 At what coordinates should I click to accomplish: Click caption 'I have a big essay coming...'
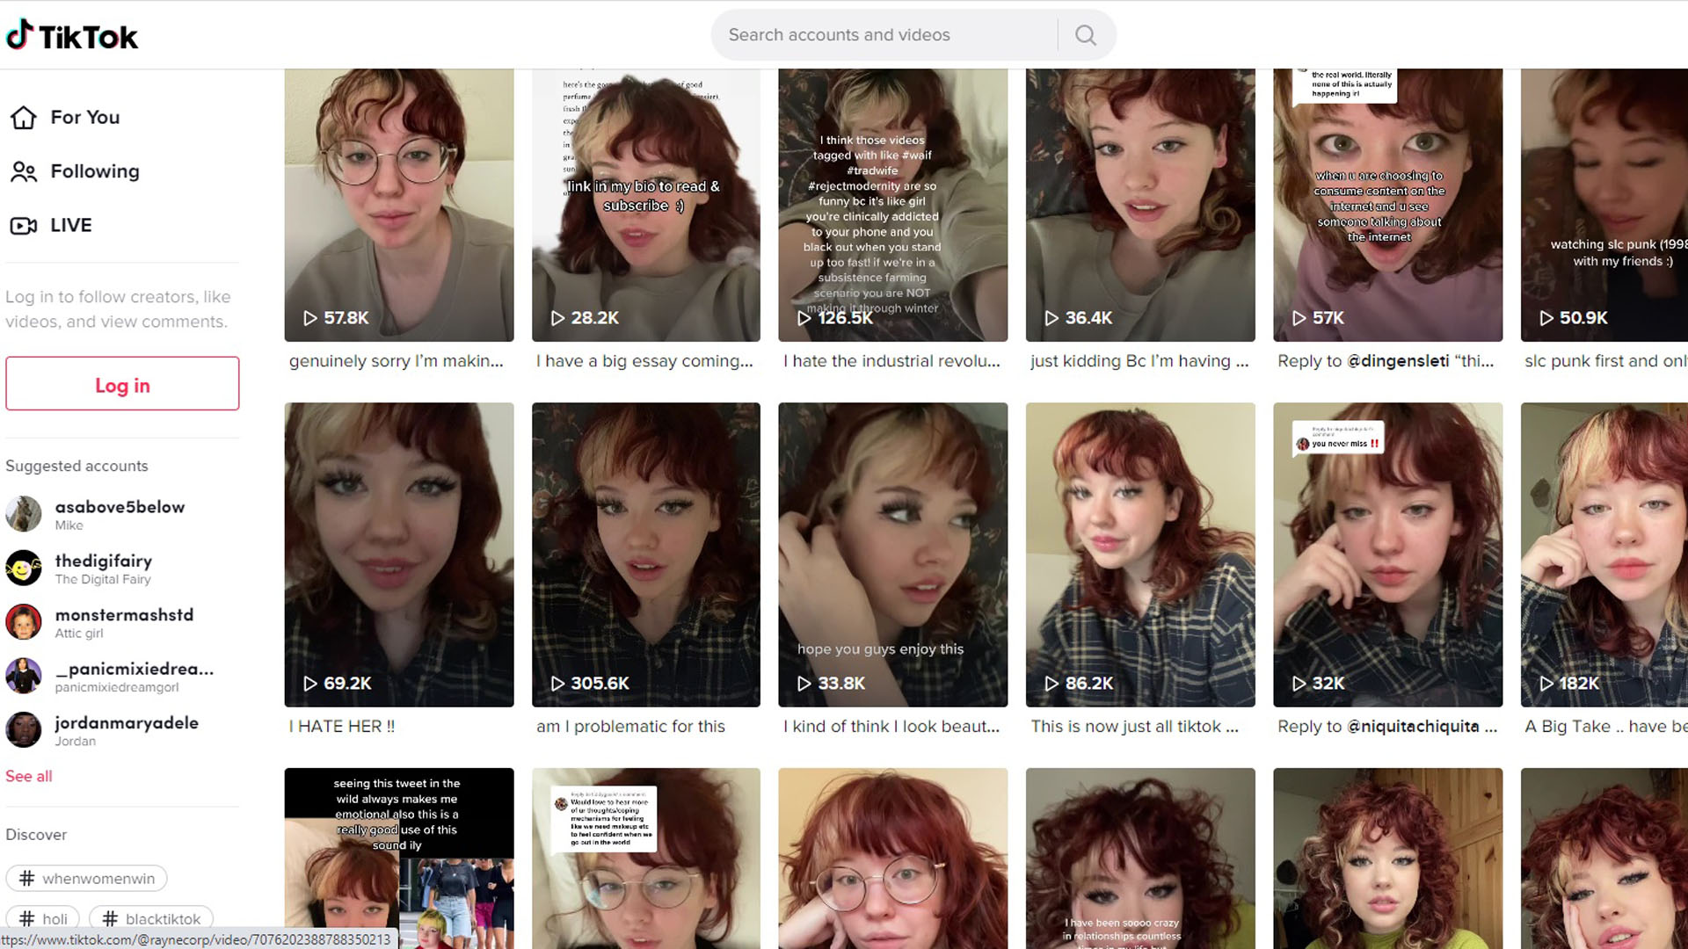[644, 361]
